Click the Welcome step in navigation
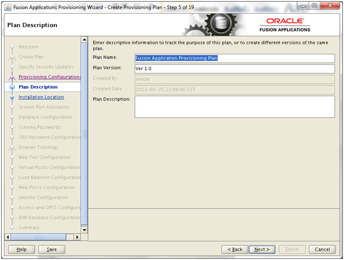344x260 pixels. 28,47
